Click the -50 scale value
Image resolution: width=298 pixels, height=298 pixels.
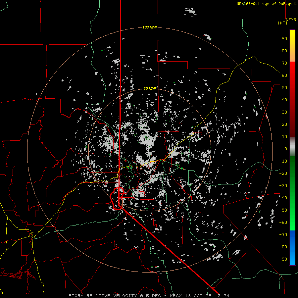283,210
